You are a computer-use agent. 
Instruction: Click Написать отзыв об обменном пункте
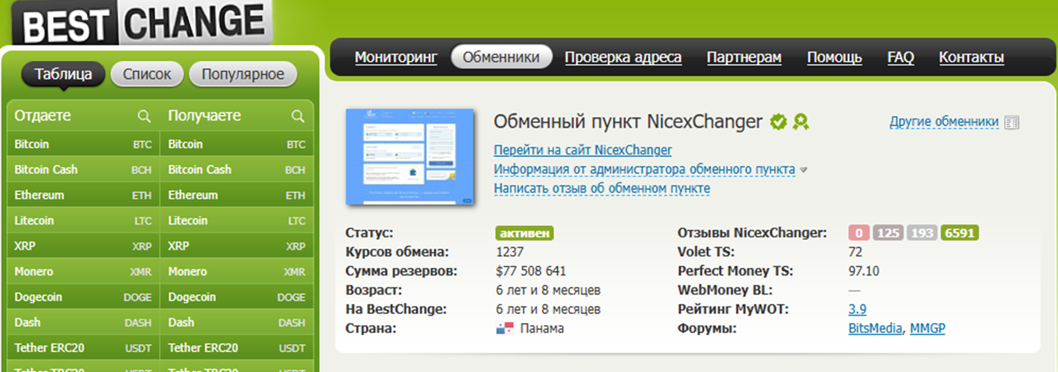(x=601, y=188)
